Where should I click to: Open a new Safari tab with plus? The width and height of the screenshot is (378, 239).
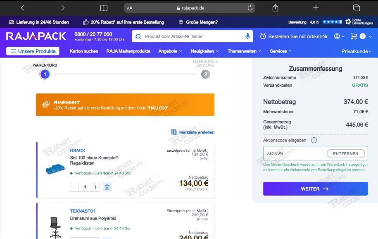(316, 8)
